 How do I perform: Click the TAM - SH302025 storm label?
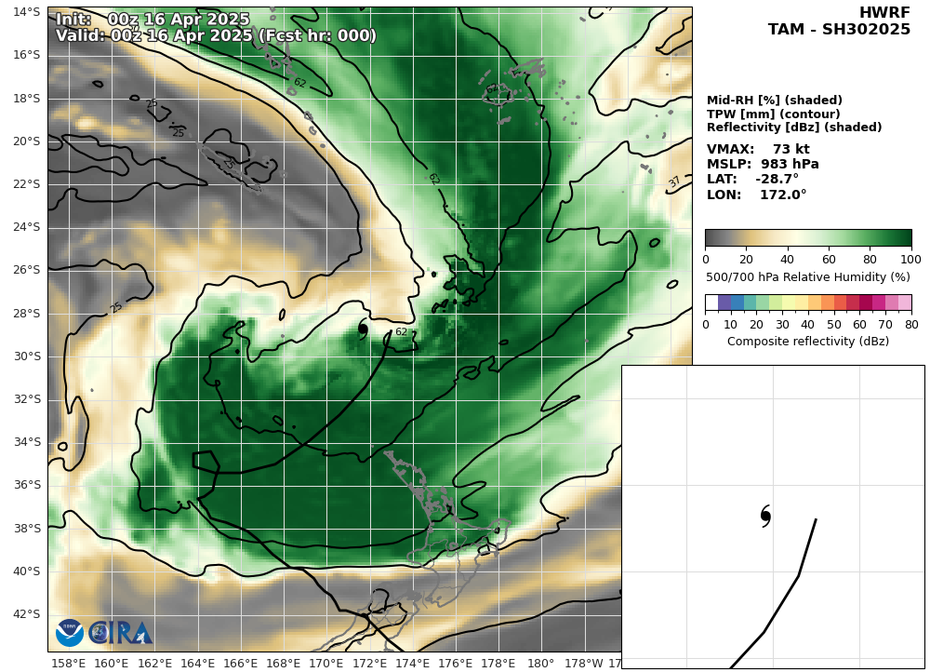(x=839, y=29)
